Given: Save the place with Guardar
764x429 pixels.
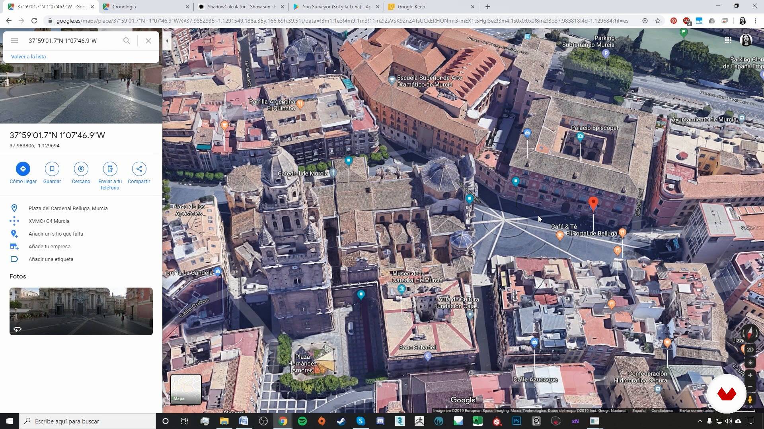Looking at the screenshot, I should tap(52, 173).
